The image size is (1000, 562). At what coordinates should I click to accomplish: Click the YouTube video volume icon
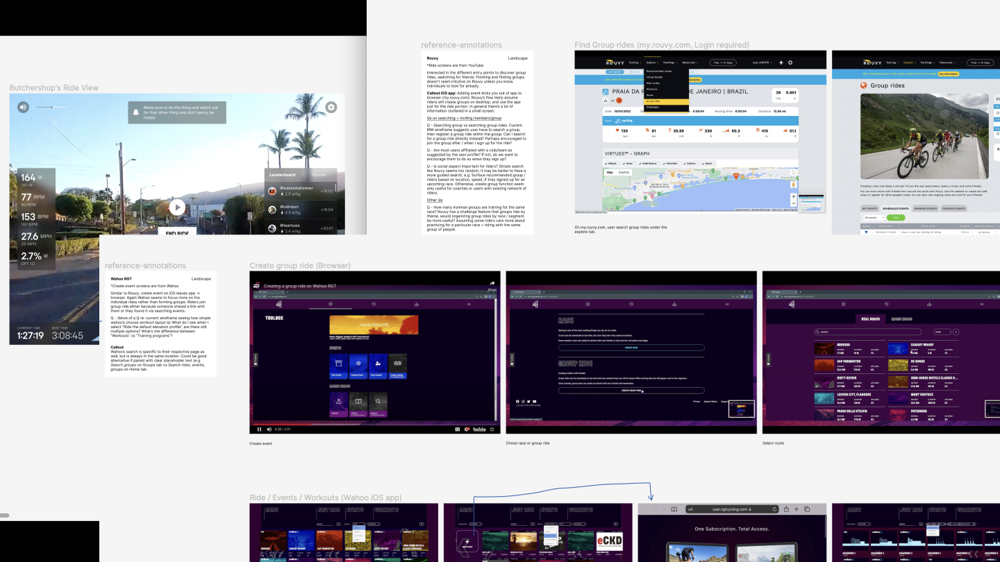[x=269, y=429]
